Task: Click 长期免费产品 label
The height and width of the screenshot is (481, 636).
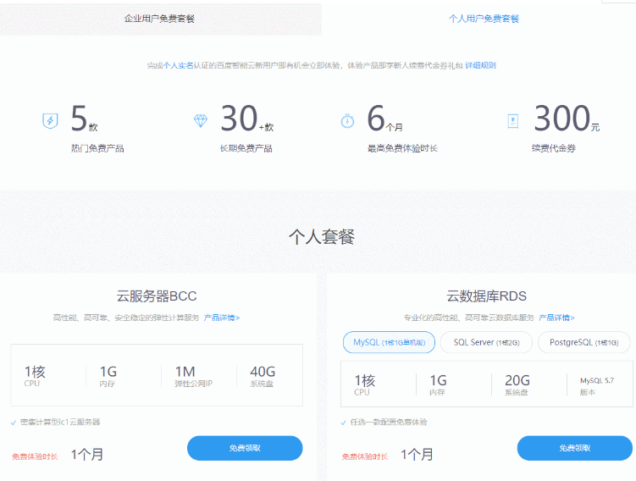Action: coord(246,148)
